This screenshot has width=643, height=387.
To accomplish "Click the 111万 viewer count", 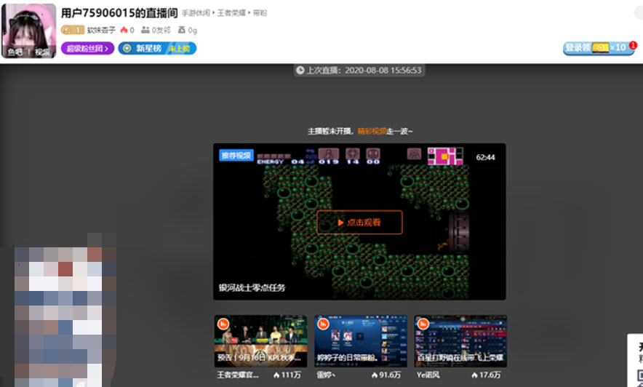I will coord(287,375).
